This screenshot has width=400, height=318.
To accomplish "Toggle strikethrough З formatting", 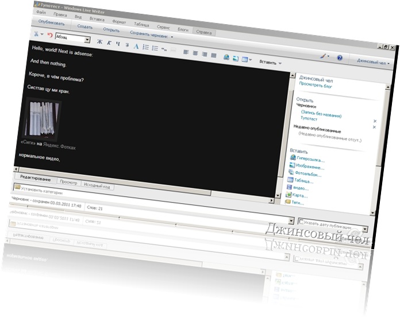I will point(127,45).
